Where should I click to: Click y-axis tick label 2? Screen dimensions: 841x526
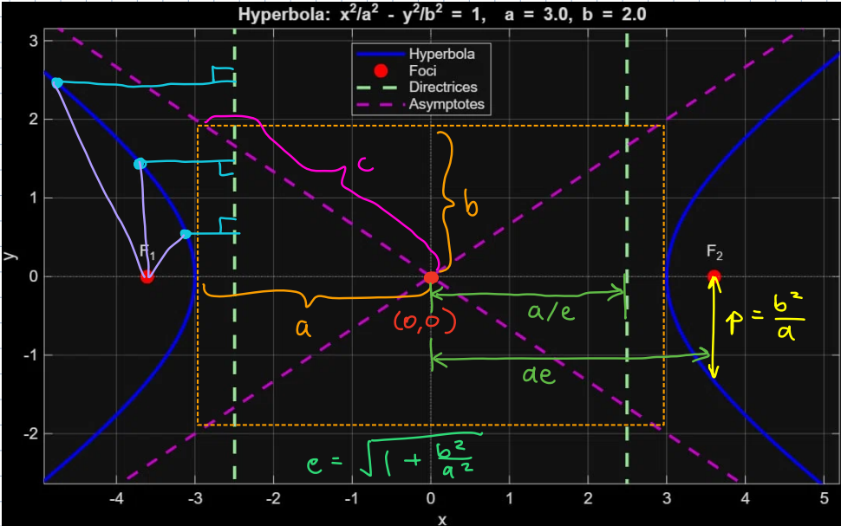34,119
